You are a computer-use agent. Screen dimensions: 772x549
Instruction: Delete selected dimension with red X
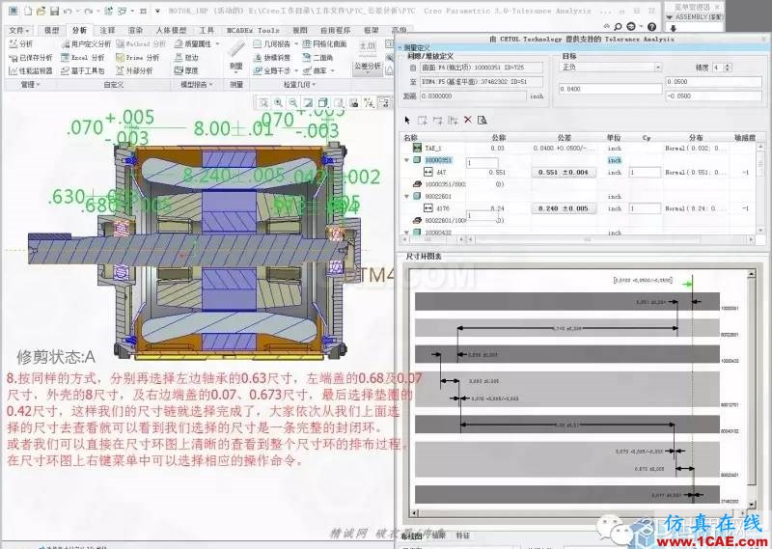468,120
